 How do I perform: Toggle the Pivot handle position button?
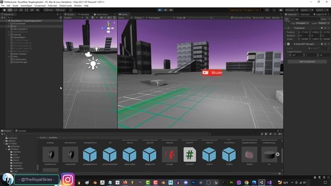[x=49, y=10]
